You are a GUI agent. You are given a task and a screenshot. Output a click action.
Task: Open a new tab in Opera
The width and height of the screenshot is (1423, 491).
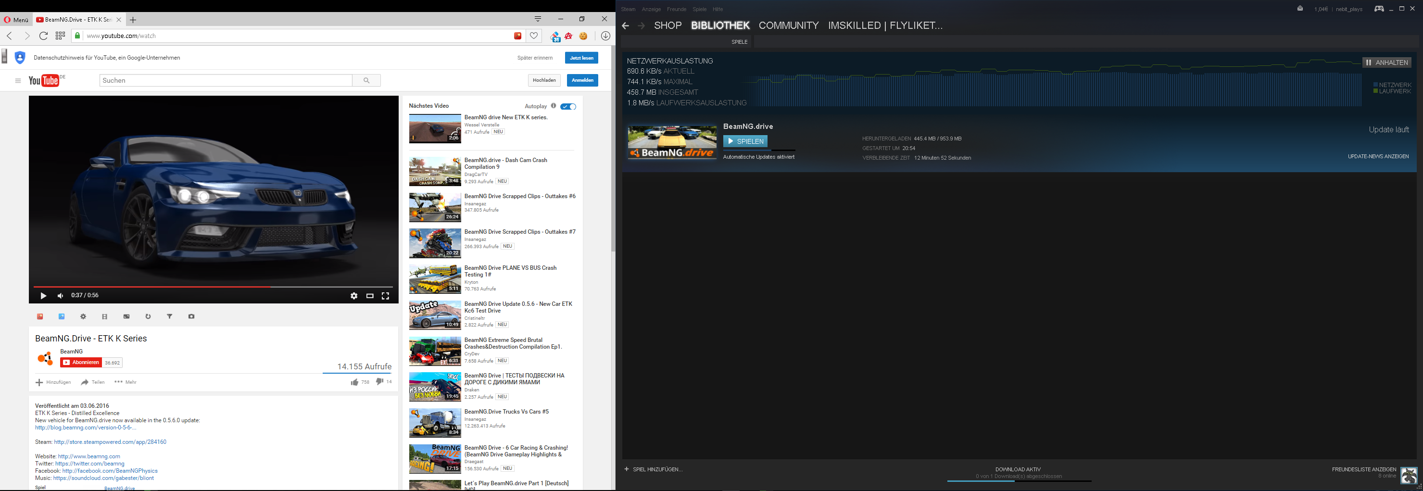click(133, 20)
